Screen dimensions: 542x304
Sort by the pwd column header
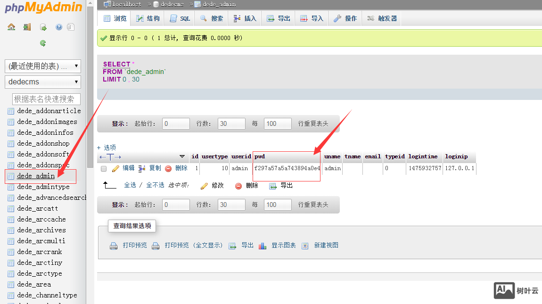260,156
